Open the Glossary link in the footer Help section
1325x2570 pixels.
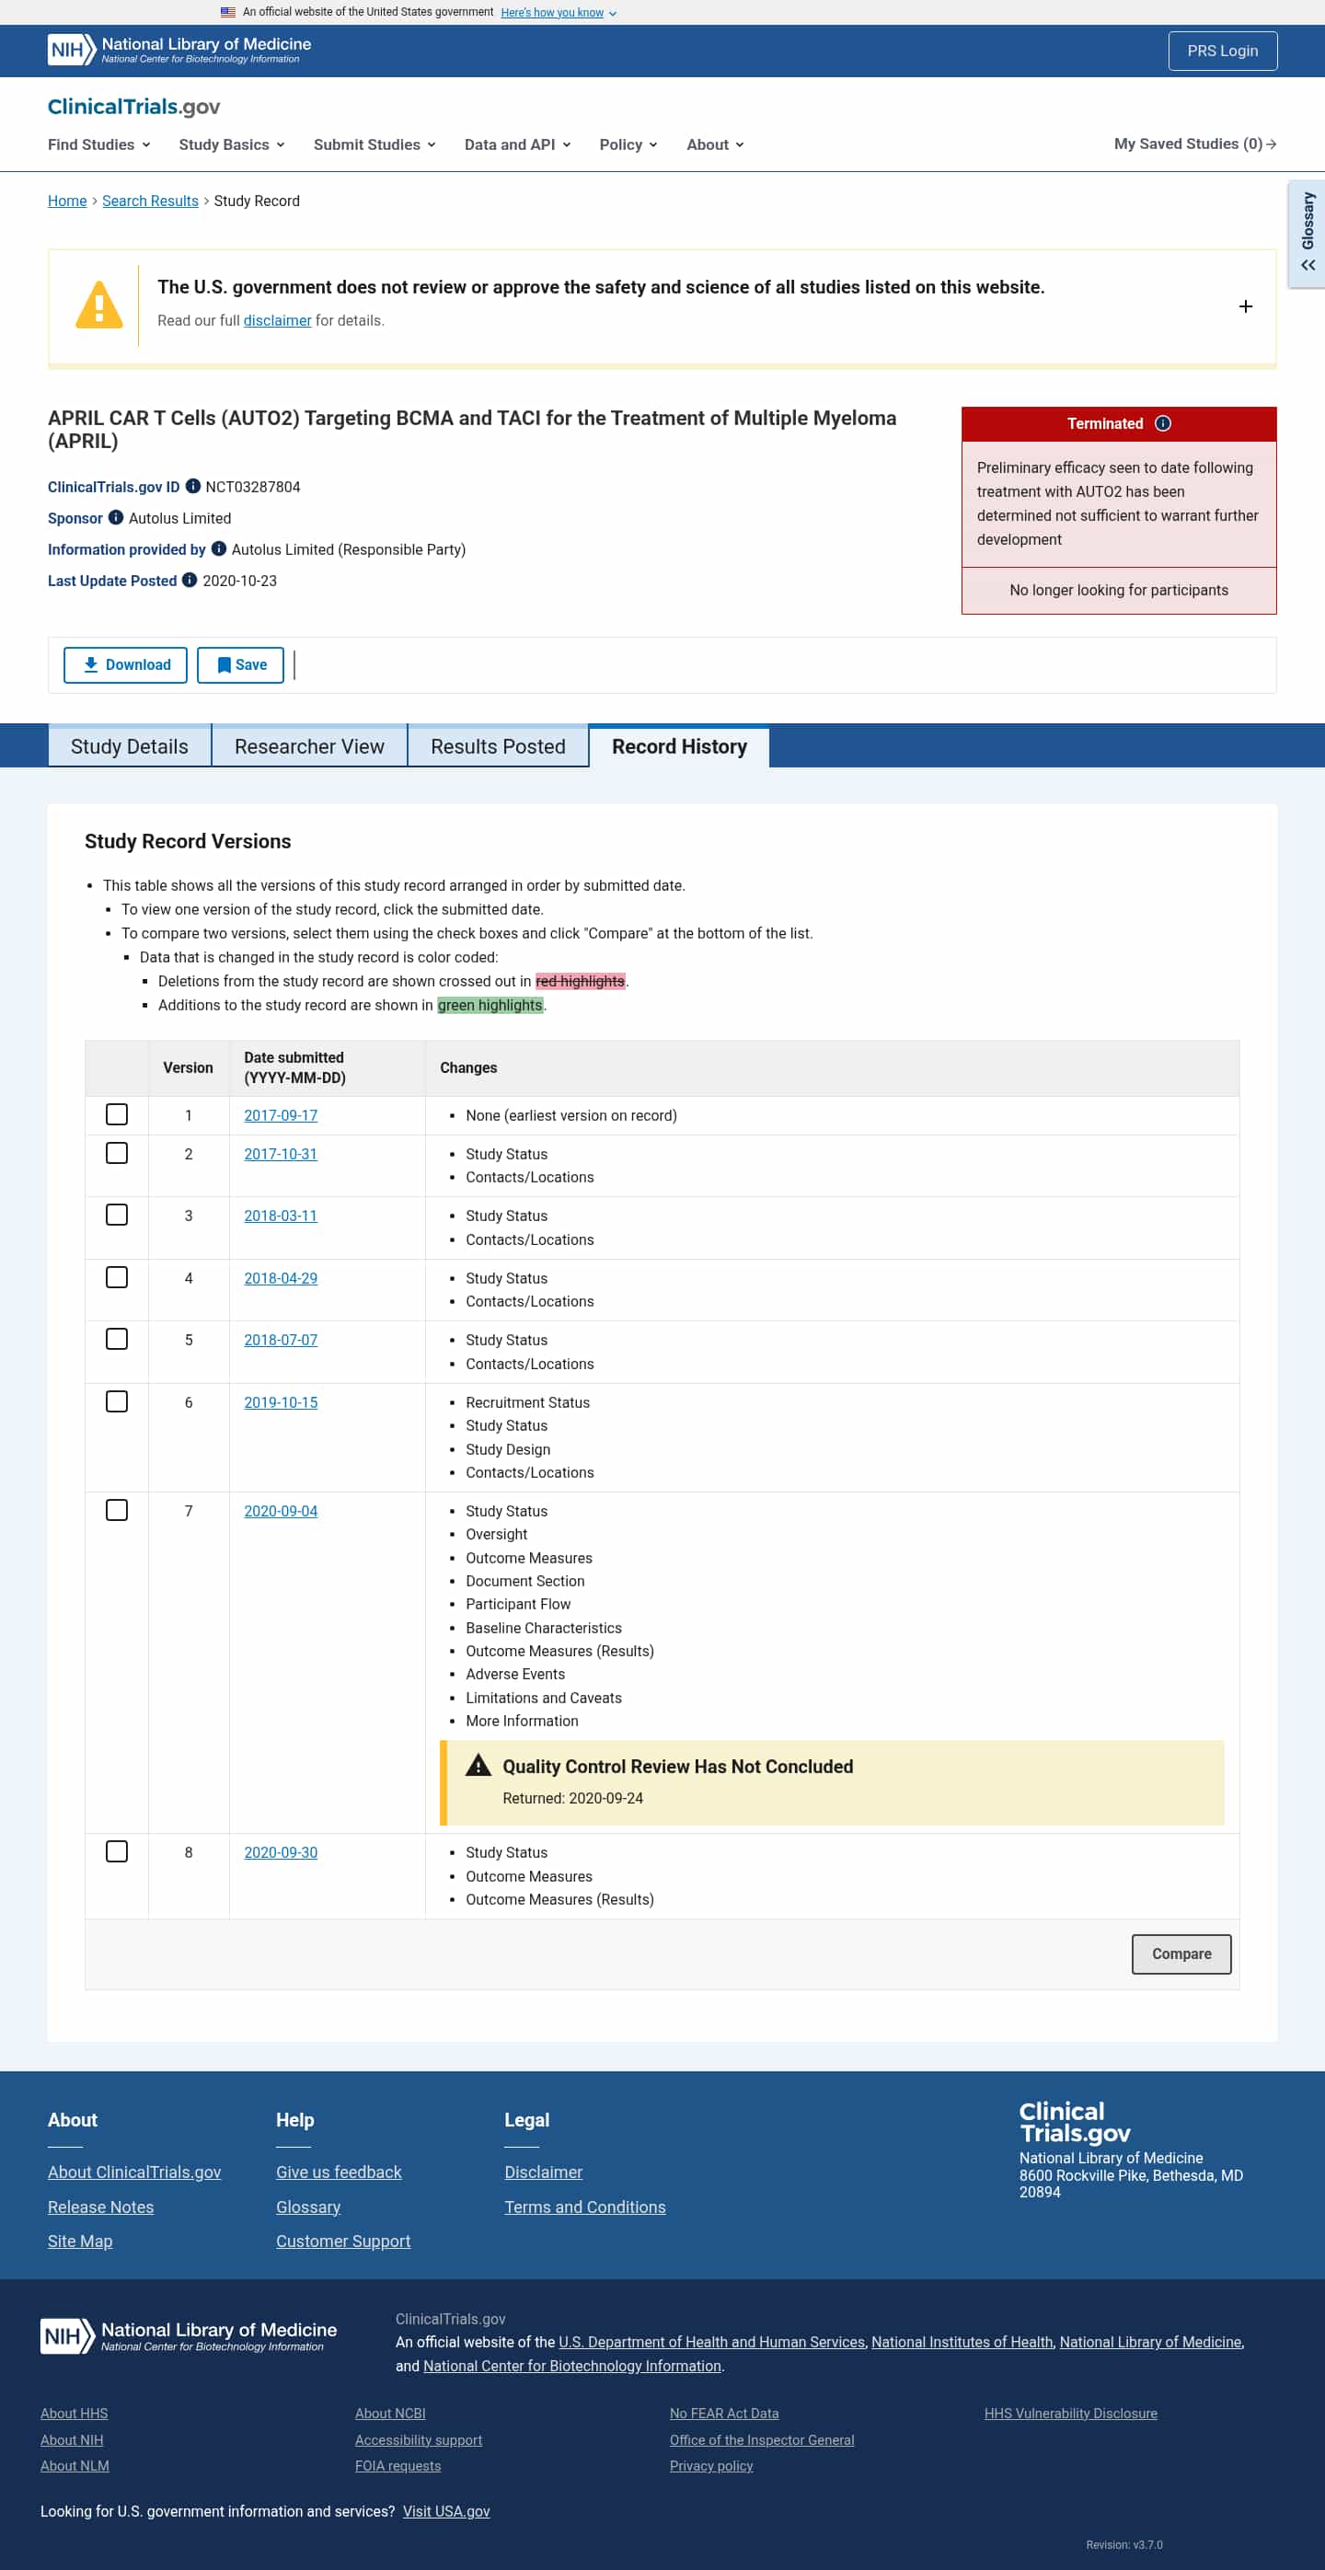(x=308, y=2207)
